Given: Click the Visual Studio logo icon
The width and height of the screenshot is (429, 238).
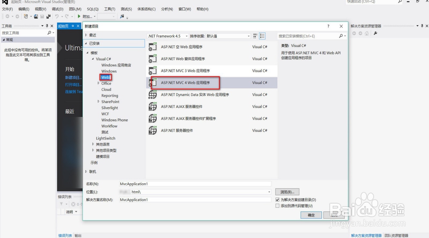Looking at the screenshot, I should pyautogui.click(x=5, y=2).
